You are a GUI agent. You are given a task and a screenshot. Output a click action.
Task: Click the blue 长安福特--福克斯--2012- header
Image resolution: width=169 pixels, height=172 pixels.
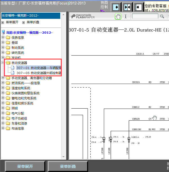31,16
